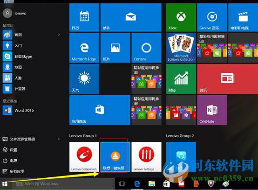The image size is (258, 190).
Task: Open the Finance (财经) tile
Action: (181, 79)
